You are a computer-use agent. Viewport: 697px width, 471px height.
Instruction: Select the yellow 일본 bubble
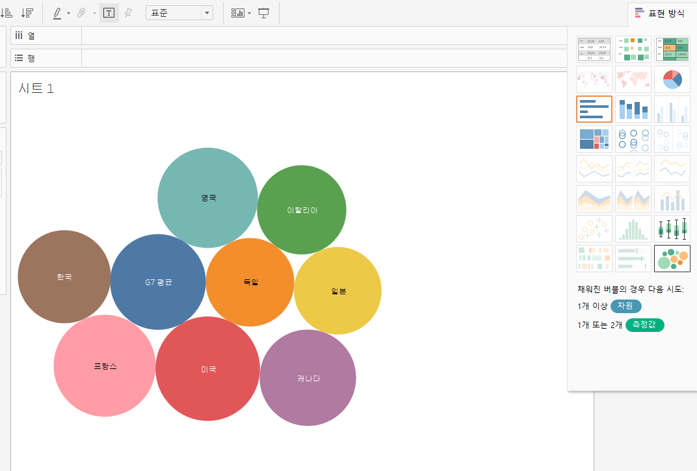[337, 290]
